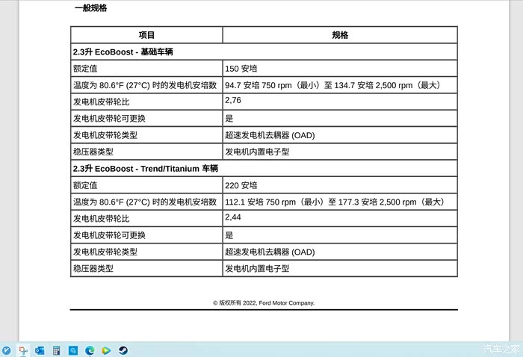Click the '220 安培' rating value

click(241, 185)
